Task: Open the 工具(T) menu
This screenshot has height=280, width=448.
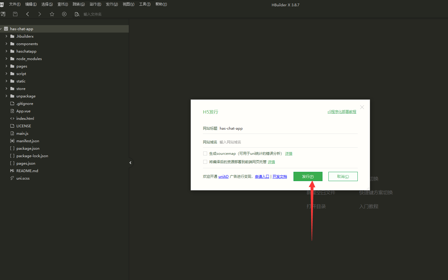Action: tap(145, 4)
